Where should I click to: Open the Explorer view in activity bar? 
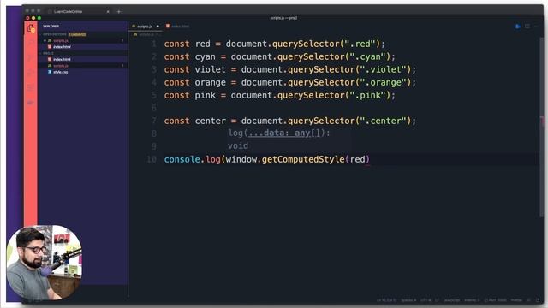31,28
